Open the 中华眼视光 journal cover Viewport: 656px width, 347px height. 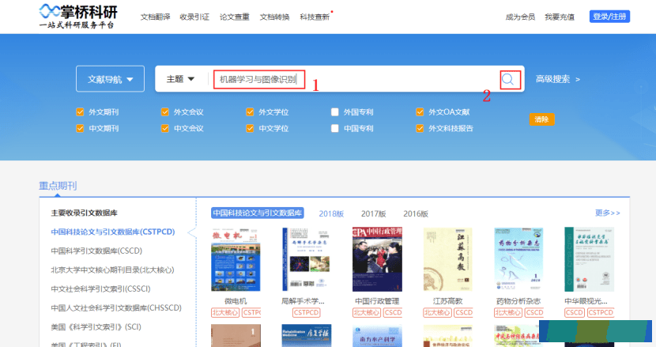[589, 259]
